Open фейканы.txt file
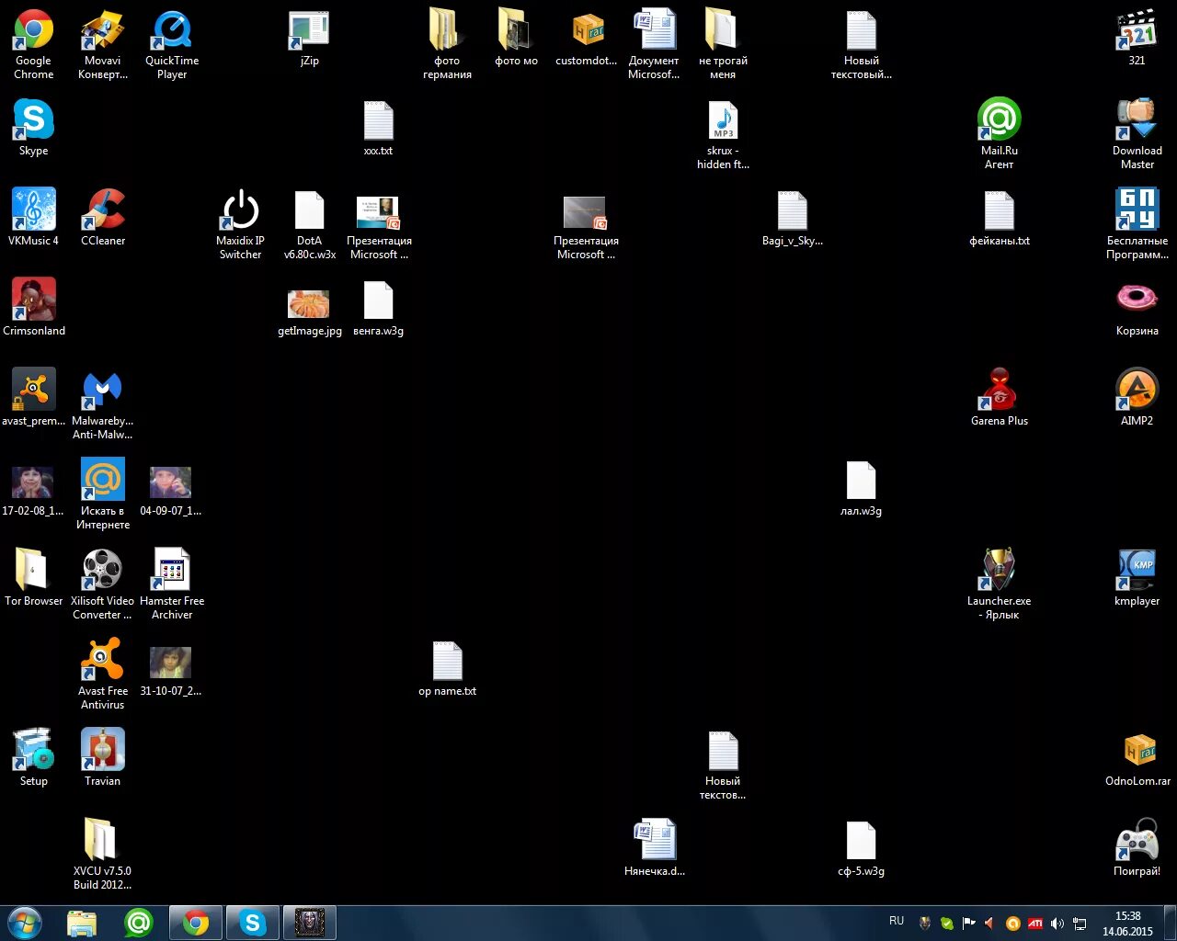The width and height of the screenshot is (1177, 941). click(1000, 217)
